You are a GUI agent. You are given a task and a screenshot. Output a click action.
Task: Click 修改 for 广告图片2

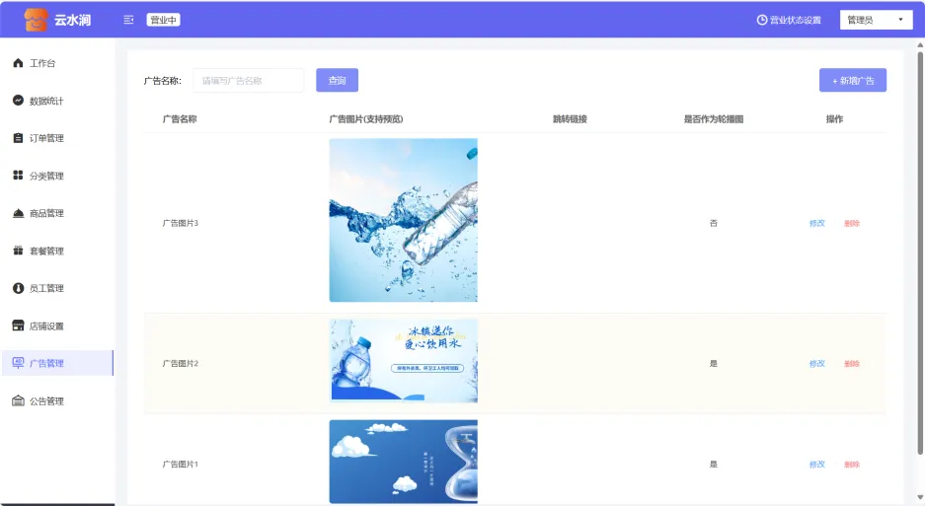click(816, 363)
